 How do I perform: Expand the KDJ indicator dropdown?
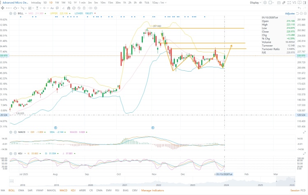click(25, 153)
